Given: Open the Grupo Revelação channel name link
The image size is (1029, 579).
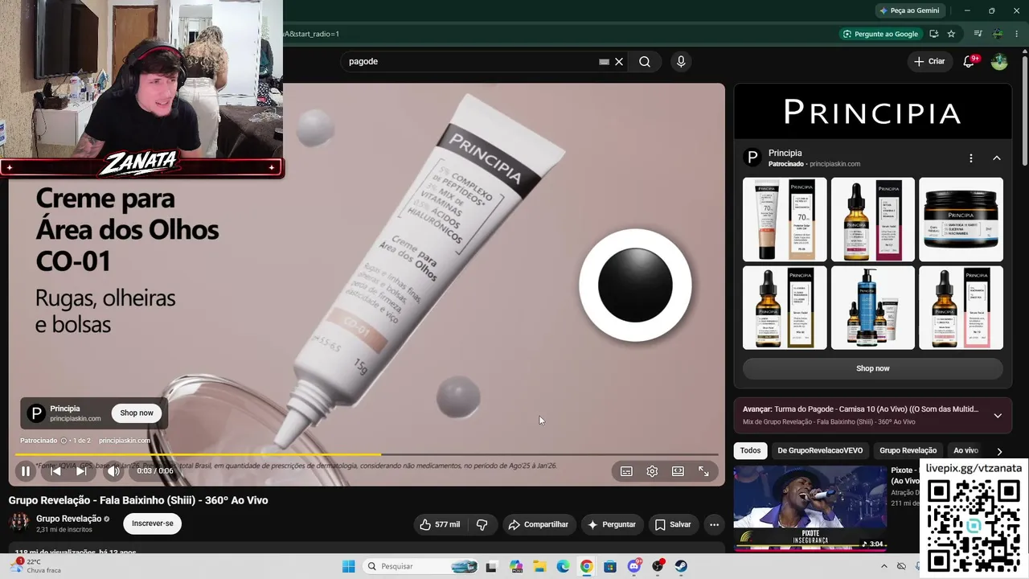Looking at the screenshot, I should [x=69, y=519].
